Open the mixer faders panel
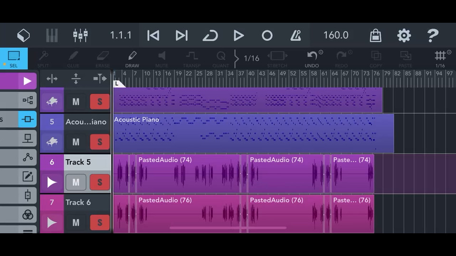Image resolution: width=456 pixels, height=256 pixels. point(80,36)
